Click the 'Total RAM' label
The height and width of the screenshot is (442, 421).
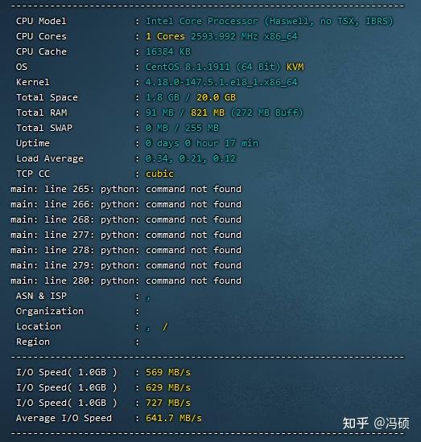coord(42,113)
